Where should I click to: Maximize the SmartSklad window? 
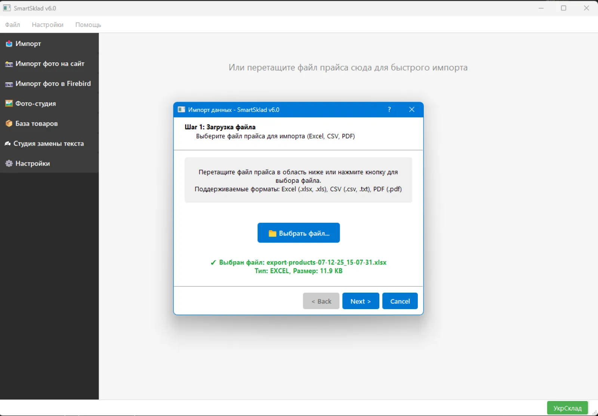click(x=564, y=8)
